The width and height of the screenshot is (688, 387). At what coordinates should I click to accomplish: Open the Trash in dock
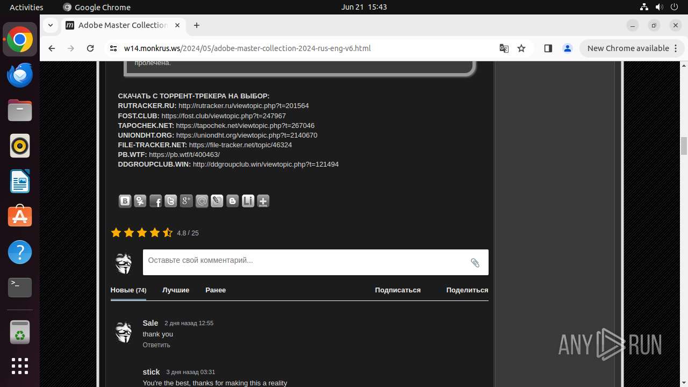click(20, 332)
